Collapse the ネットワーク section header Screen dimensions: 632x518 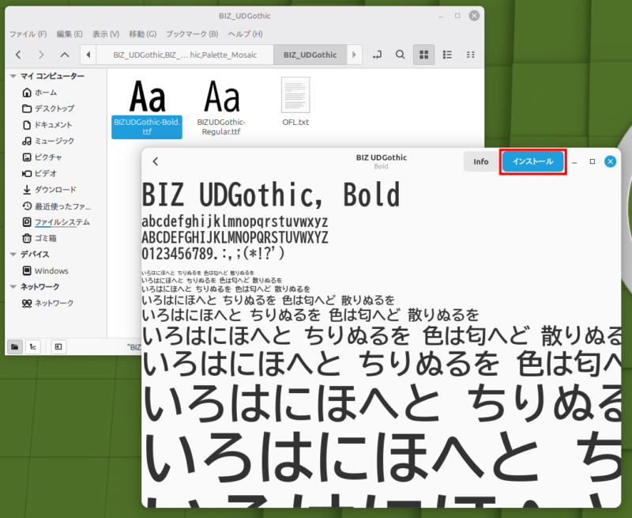point(13,287)
